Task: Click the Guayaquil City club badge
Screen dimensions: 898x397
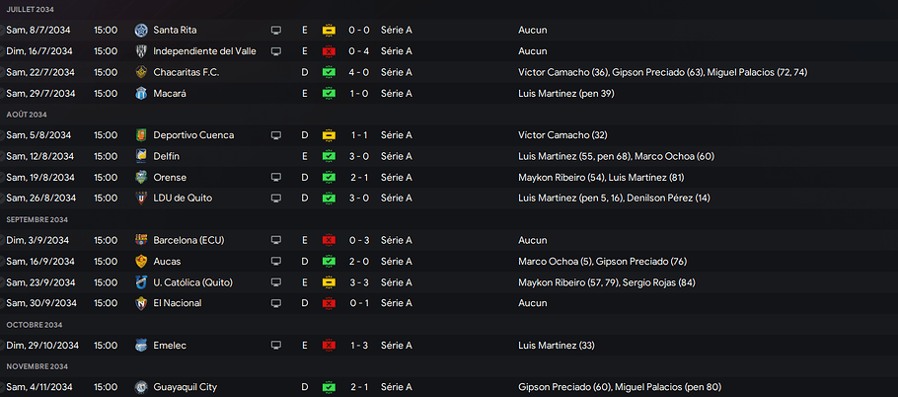Action: (x=141, y=387)
